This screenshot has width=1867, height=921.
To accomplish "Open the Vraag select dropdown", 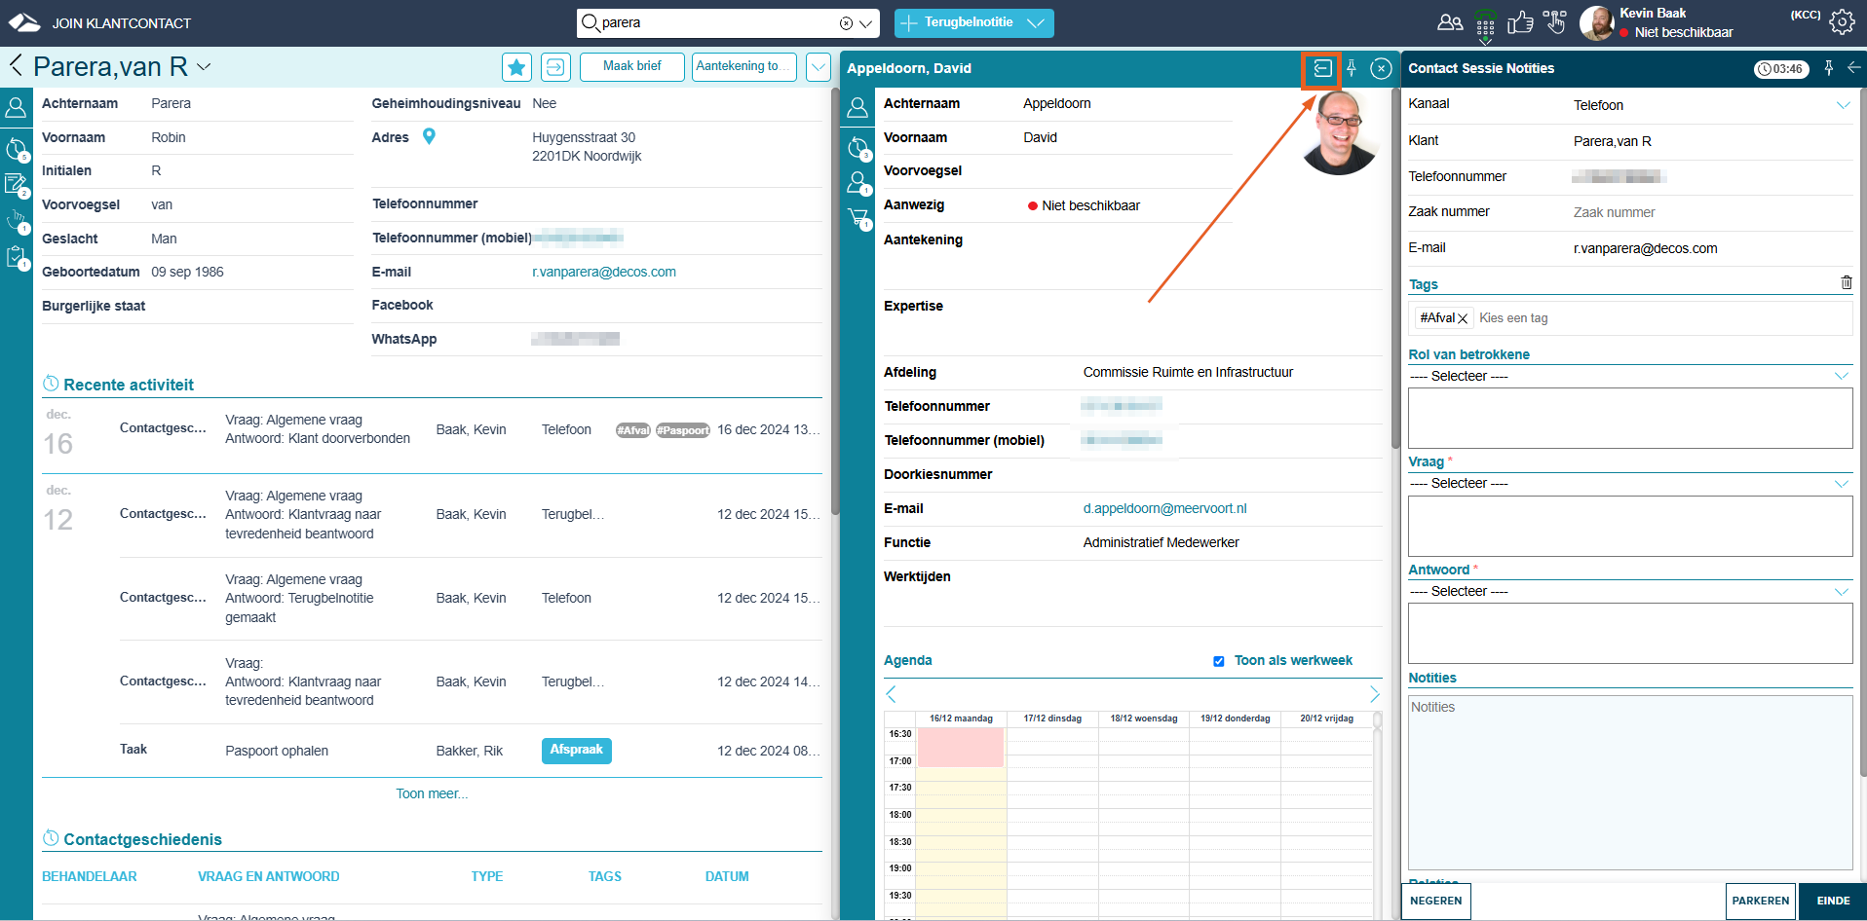I will tap(1629, 483).
